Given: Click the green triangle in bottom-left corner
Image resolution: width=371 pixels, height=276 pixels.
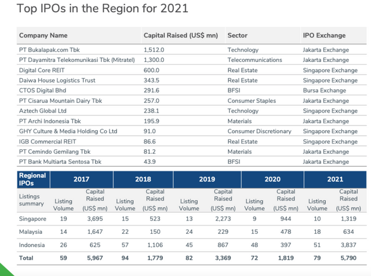Looking at the screenshot, I should [5, 271].
